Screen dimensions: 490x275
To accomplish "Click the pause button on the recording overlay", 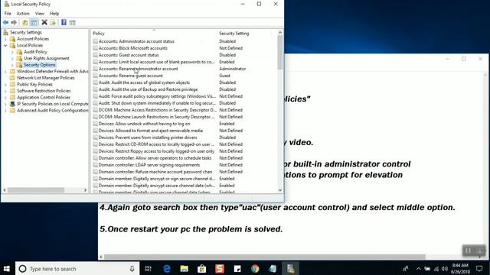I will tap(468, 251).
